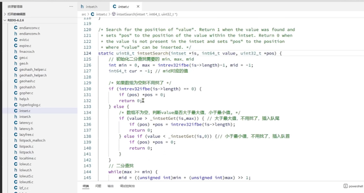Open lolwut6.c in the explorer
The height and width of the screenshot is (193, 364).
pyautogui.click(x=26, y=182)
